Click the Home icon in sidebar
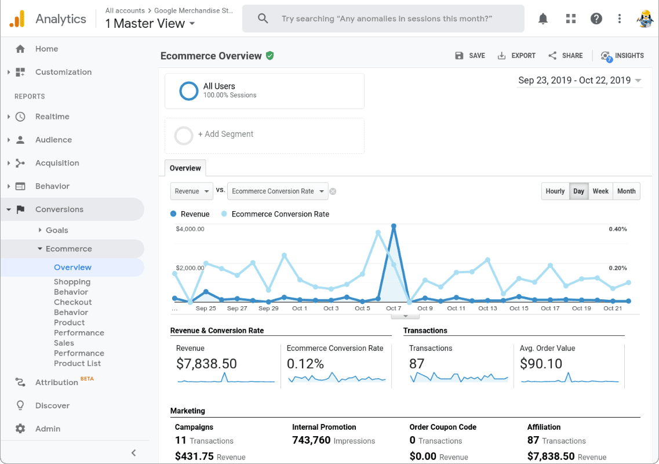 (x=20, y=49)
